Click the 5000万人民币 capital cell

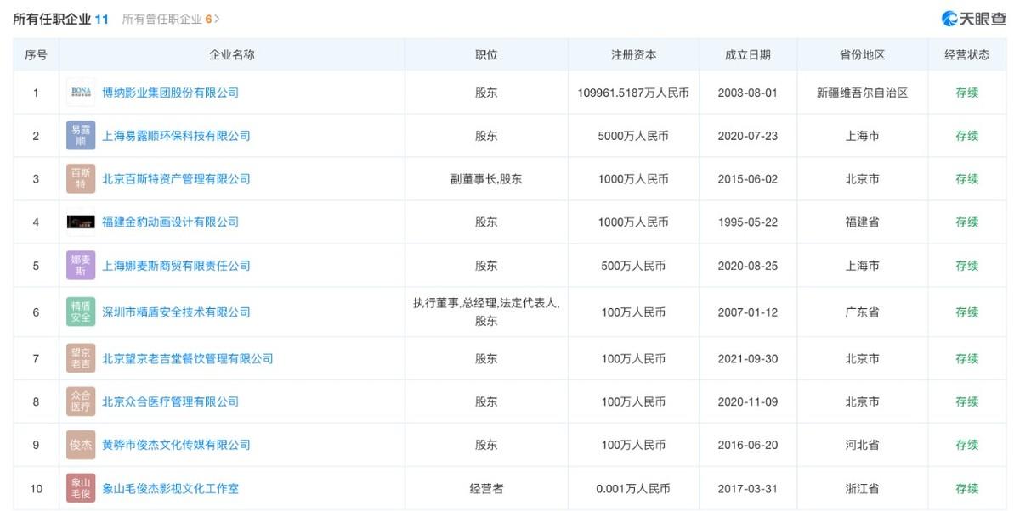click(x=633, y=136)
